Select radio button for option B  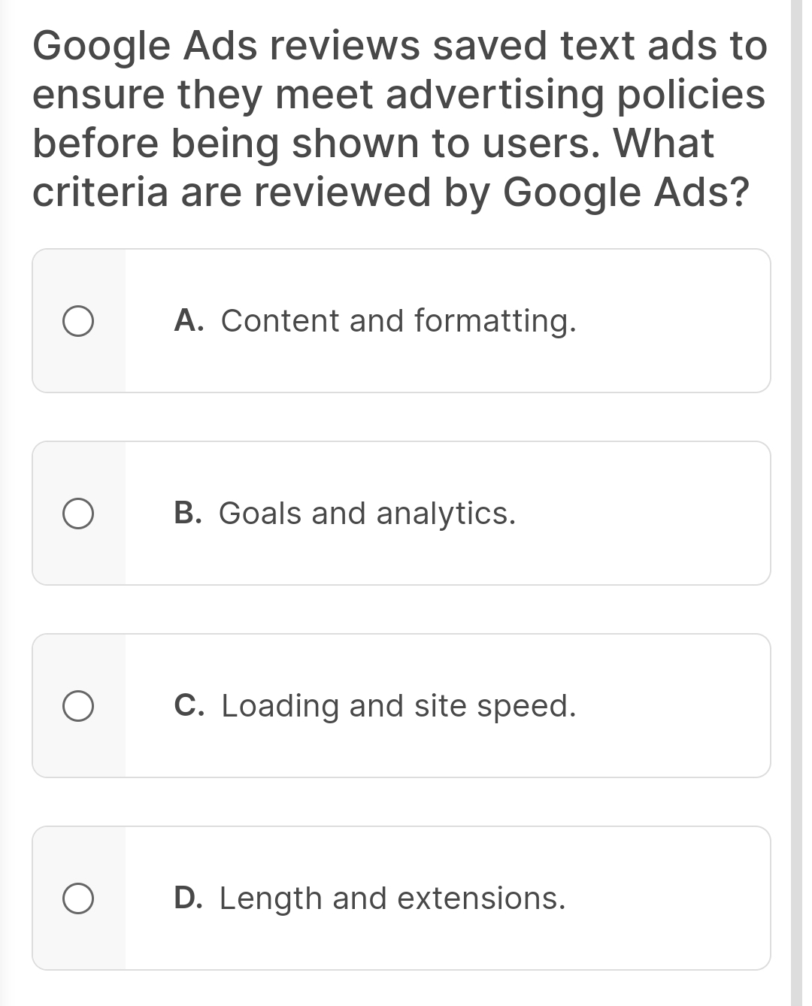coord(78,514)
